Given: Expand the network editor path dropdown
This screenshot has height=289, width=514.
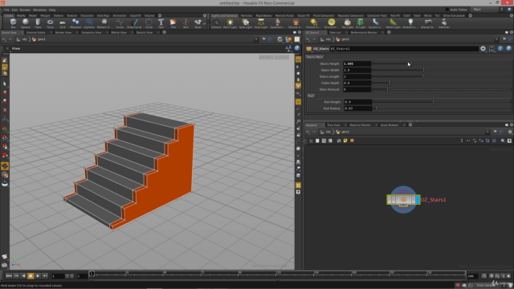Looking at the screenshot, I should point(487,132).
